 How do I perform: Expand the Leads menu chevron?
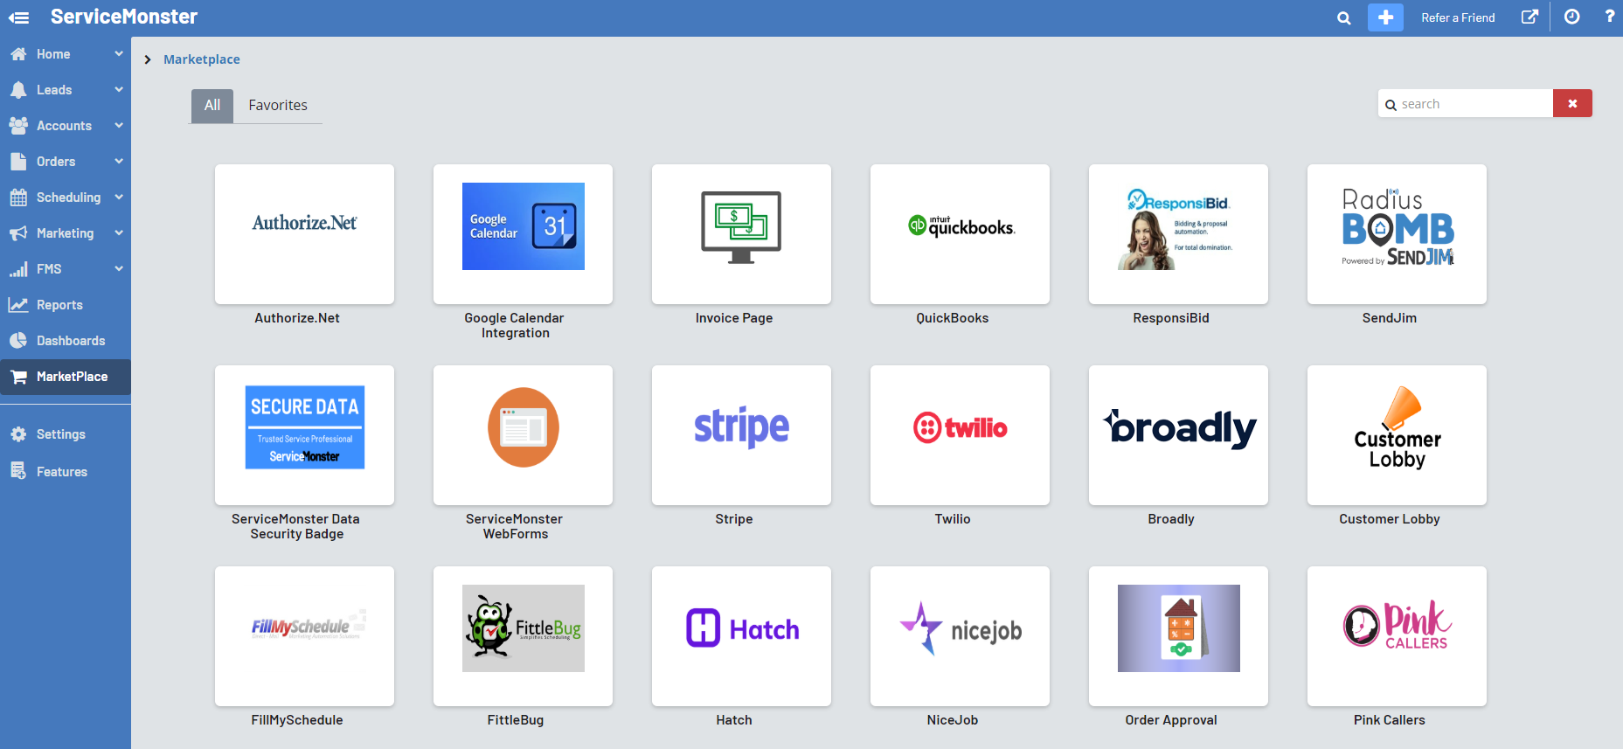[119, 89]
